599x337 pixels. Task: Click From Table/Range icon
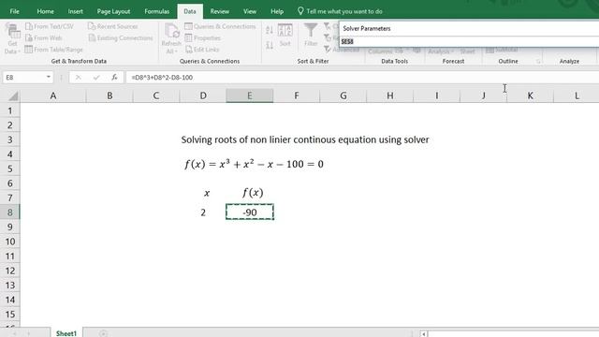54,50
